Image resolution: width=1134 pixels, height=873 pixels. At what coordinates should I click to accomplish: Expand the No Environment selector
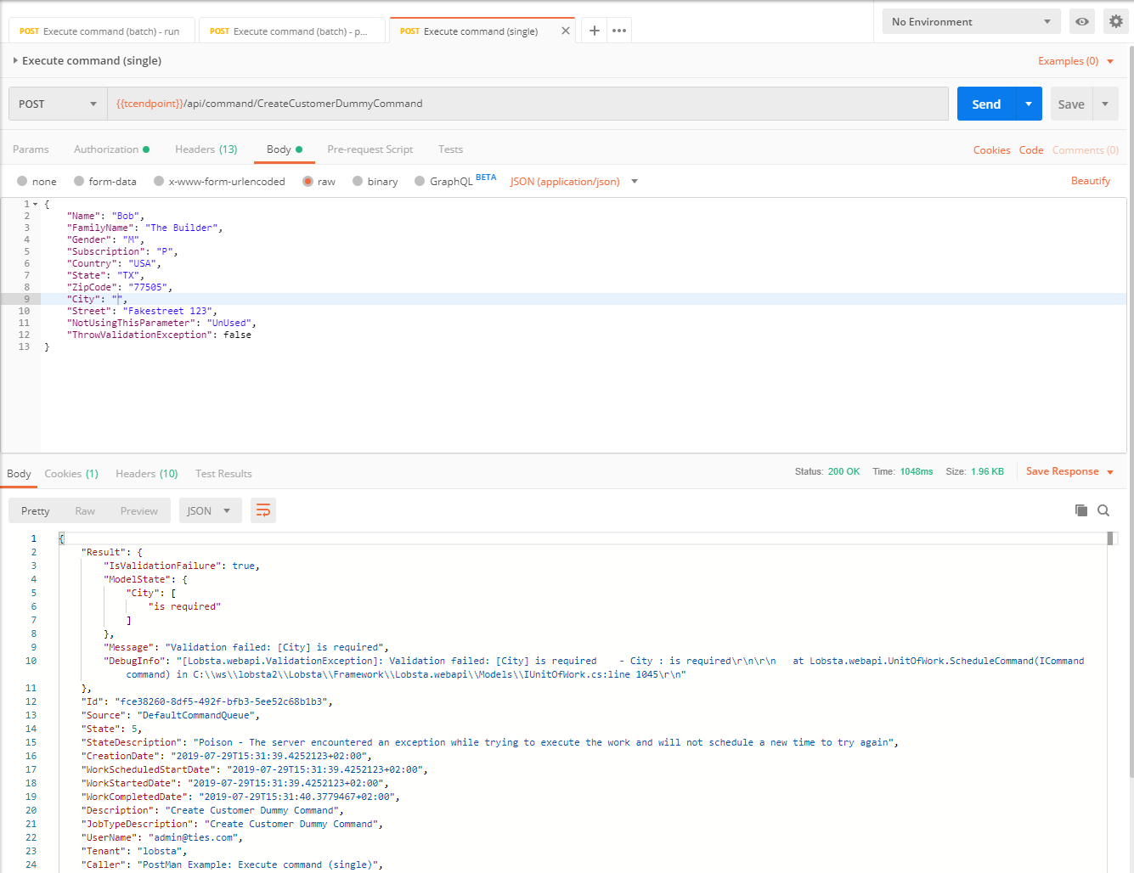(x=971, y=22)
